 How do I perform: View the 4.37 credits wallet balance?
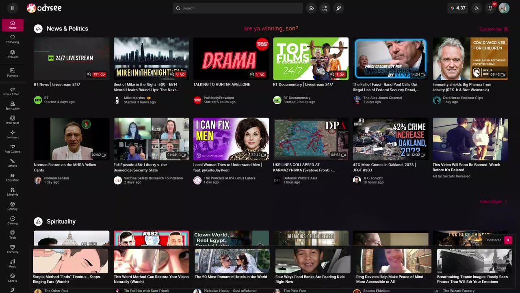[x=458, y=8]
